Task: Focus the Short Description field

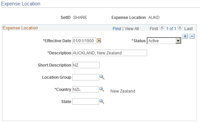Action: click(x=86, y=65)
